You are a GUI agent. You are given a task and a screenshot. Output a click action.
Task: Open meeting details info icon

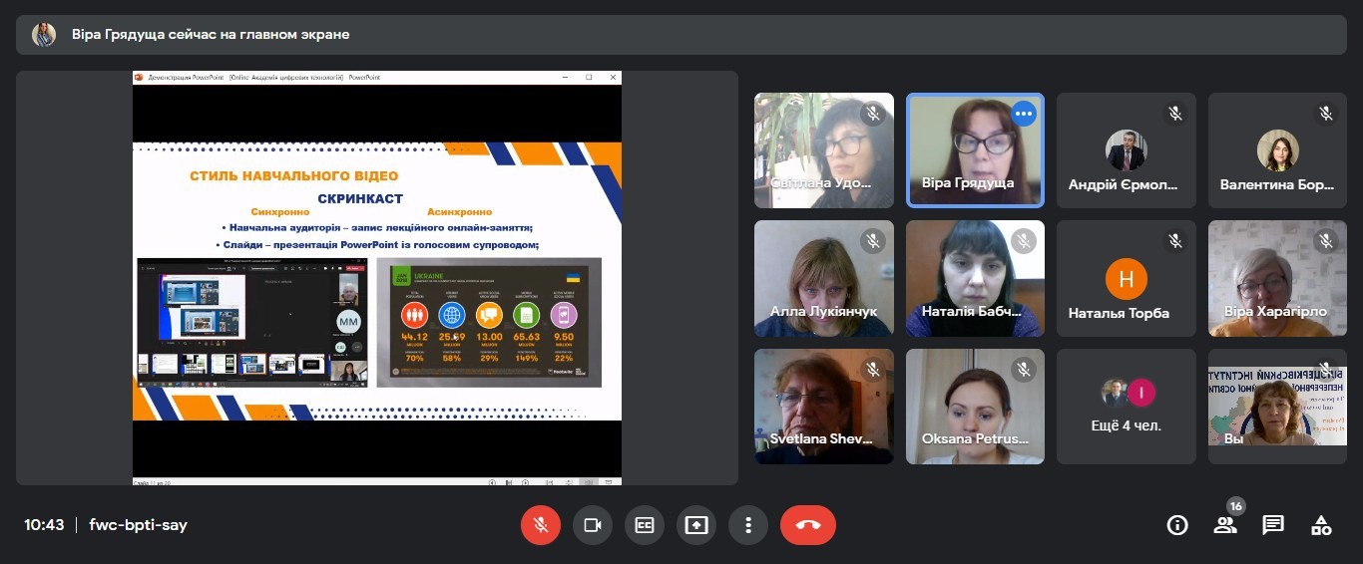point(1177,525)
